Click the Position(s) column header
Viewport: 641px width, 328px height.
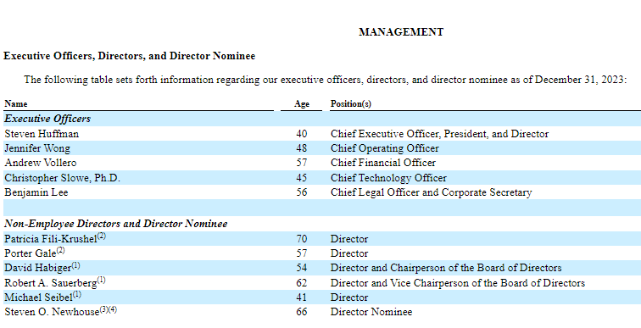[x=351, y=103]
